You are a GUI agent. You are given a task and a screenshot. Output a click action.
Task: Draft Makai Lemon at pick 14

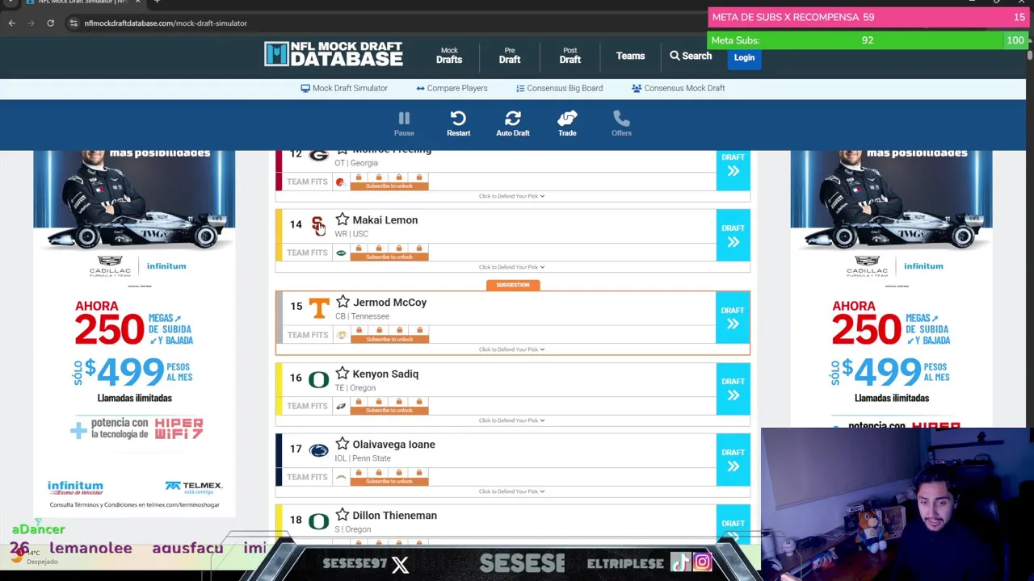tap(733, 235)
